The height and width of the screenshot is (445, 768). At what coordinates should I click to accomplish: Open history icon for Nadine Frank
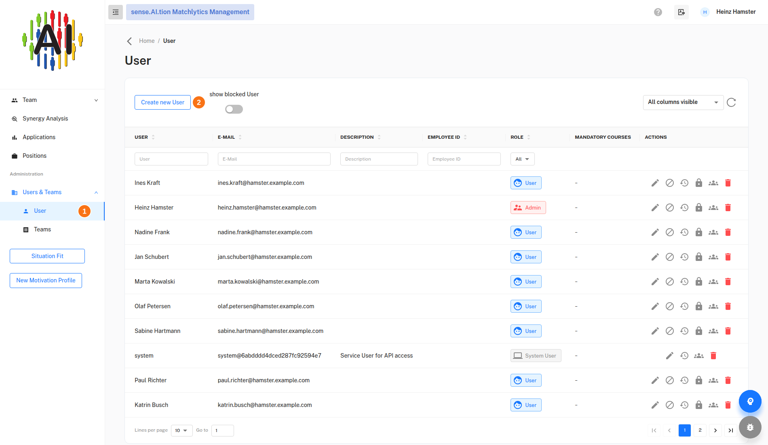(684, 232)
